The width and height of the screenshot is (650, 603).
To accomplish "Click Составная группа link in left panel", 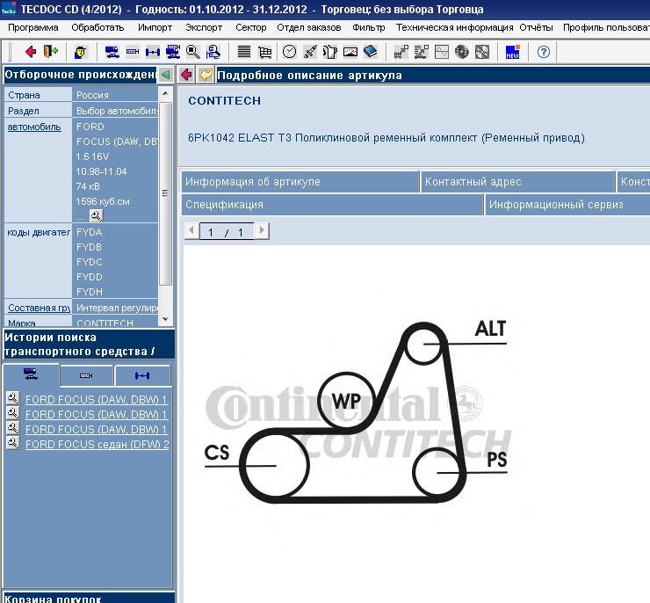I will [39, 308].
